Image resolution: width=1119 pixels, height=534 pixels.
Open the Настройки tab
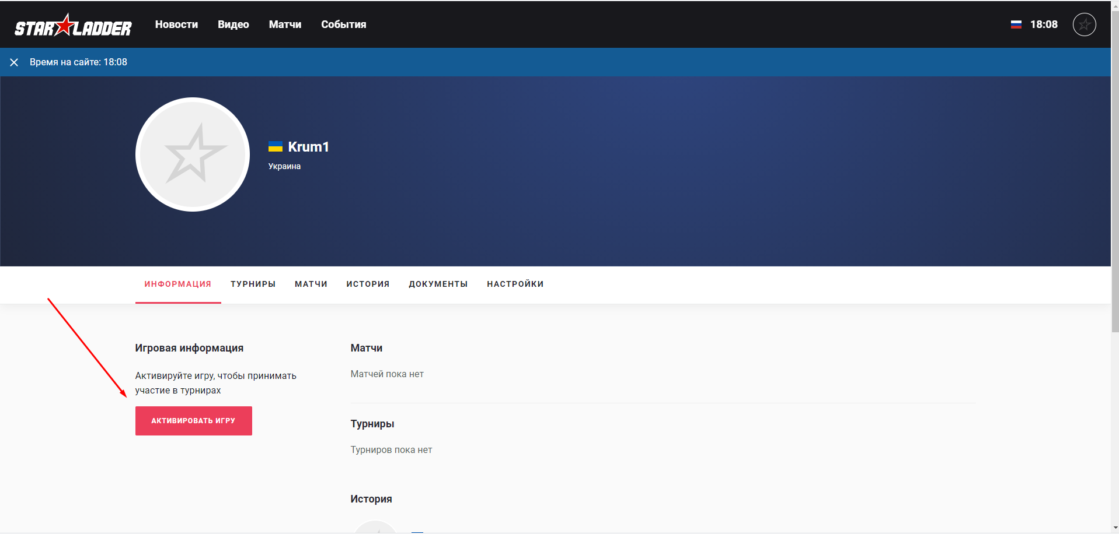tap(515, 284)
